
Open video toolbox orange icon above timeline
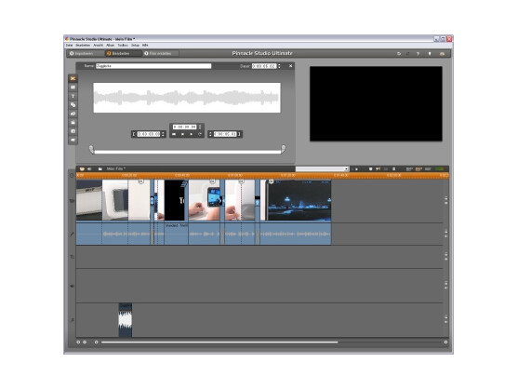tap(82, 168)
